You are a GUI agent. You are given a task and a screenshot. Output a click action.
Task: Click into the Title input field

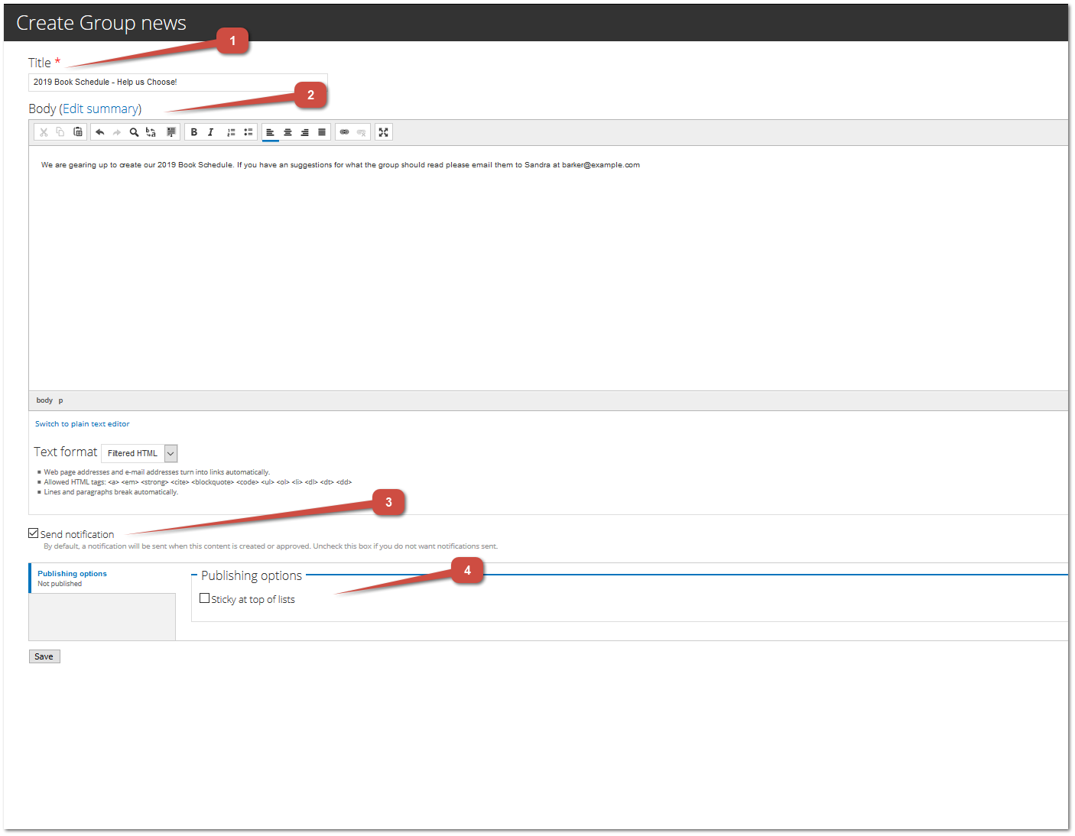point(178,82)
